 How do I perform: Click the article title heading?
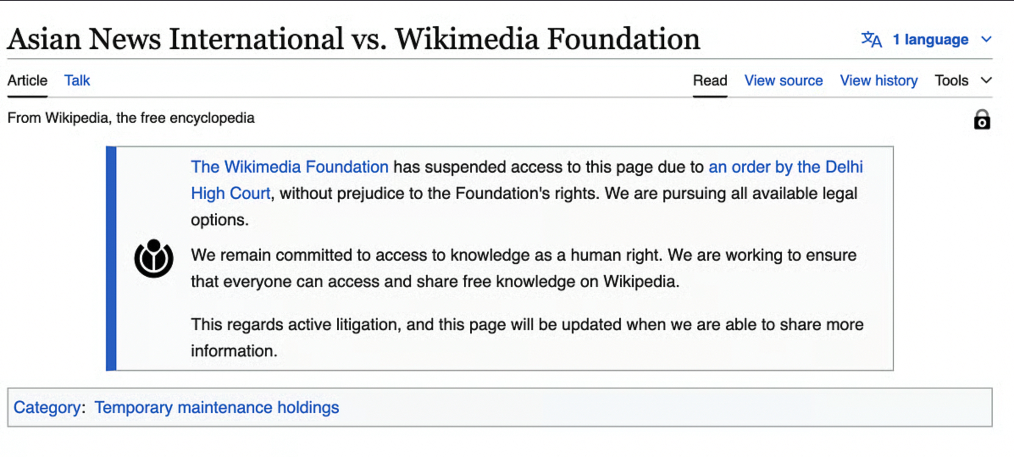click(x=354, y=39)
